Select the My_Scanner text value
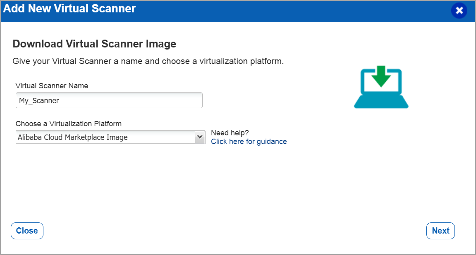The image size is (476, 255). pyautogui.click(x=40, y=100)
